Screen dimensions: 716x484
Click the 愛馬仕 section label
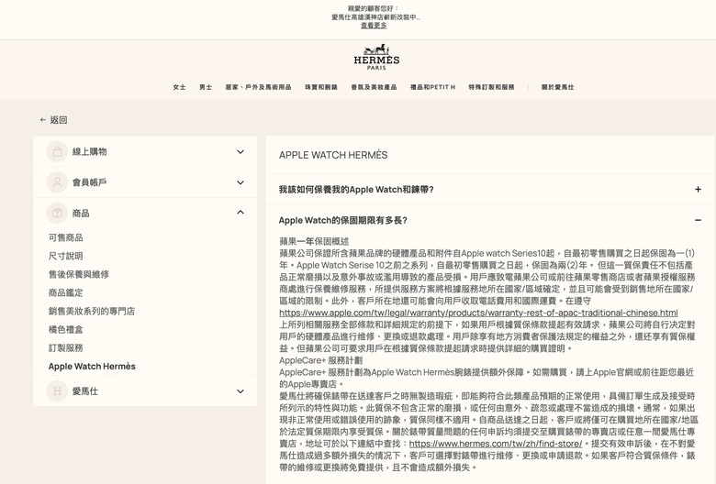pyautogui.click(x=85, y=391)
